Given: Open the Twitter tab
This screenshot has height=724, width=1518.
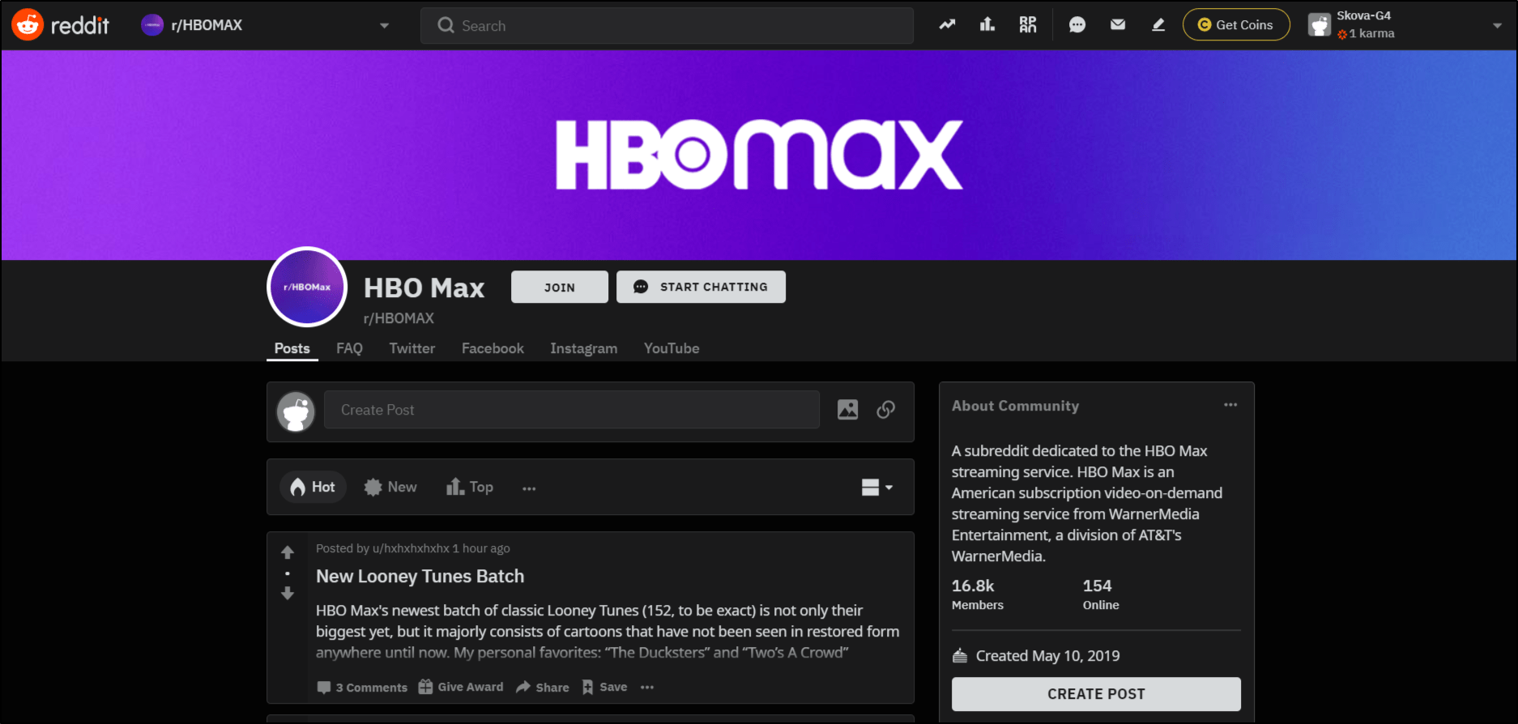Looking at the screenshot, I should pyautogui.click(x=411, y=348).
